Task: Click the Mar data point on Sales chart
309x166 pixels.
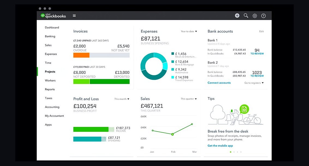Action: pos(192,124)
